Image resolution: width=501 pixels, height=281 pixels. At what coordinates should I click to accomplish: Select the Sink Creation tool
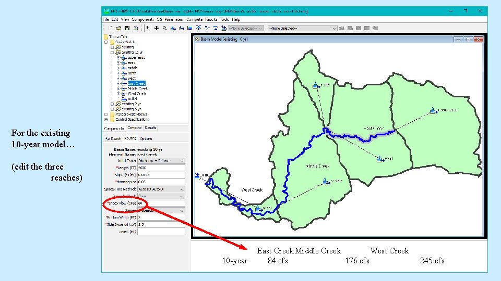[x=224, y=28]
